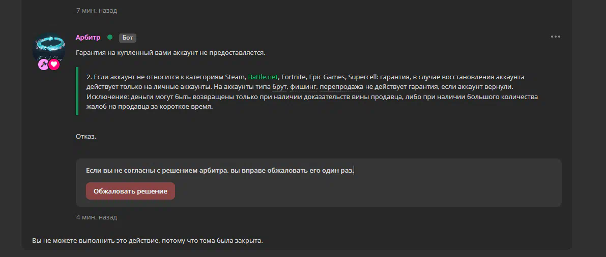Viewport: 606px width, 257px height.
Task: Open the 7 мин. назад timestamp
Action: coord(97,11)
